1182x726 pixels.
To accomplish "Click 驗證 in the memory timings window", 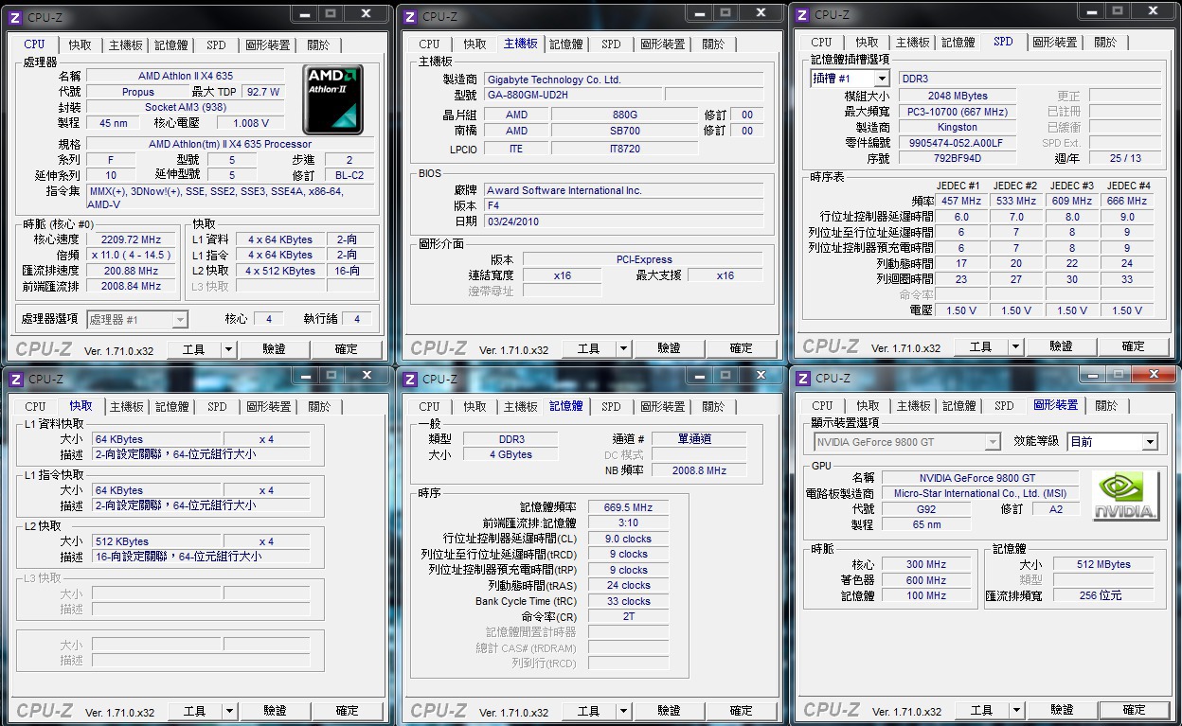I will click(669, 711).
